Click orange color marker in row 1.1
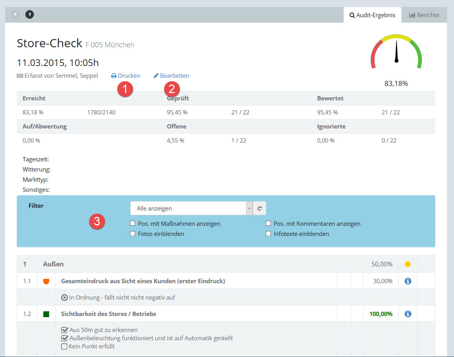 46,281
